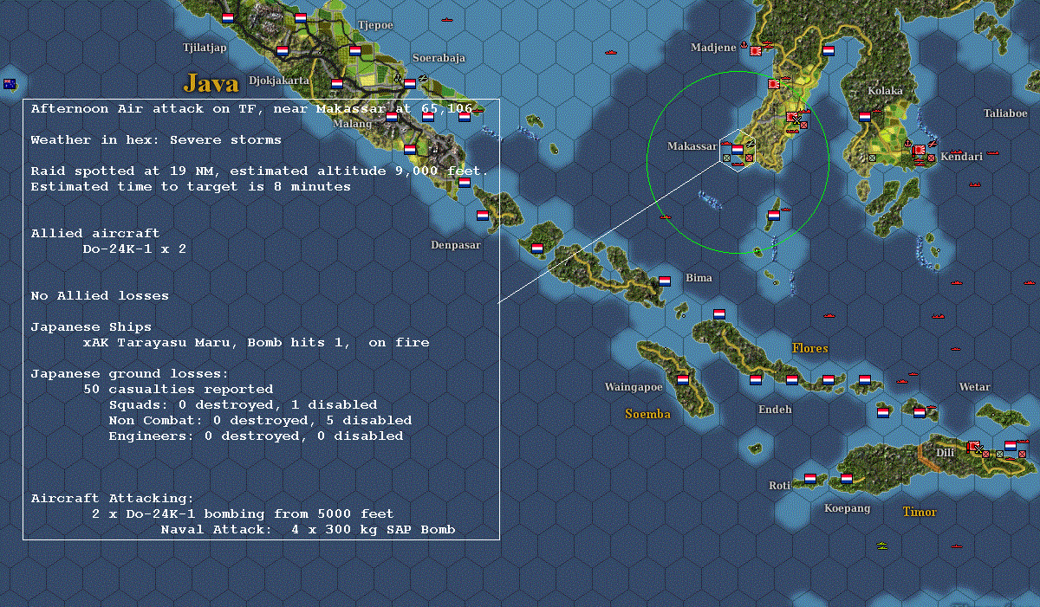1040x607 pixels.
Task: Click the Wetar label
Action: 974,387
